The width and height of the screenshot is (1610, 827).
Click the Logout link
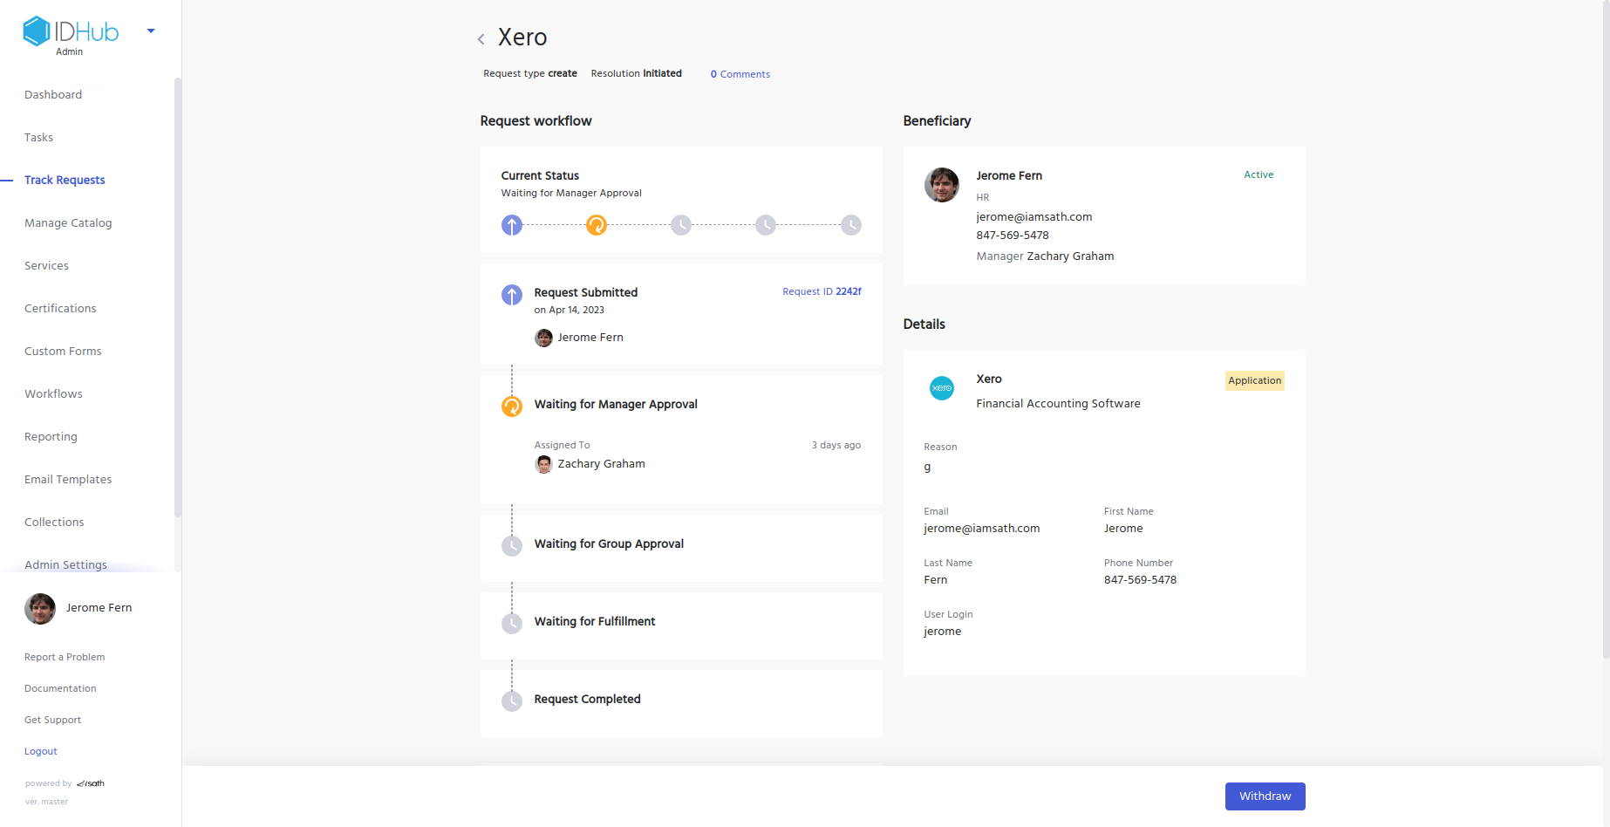coord(41,751)
